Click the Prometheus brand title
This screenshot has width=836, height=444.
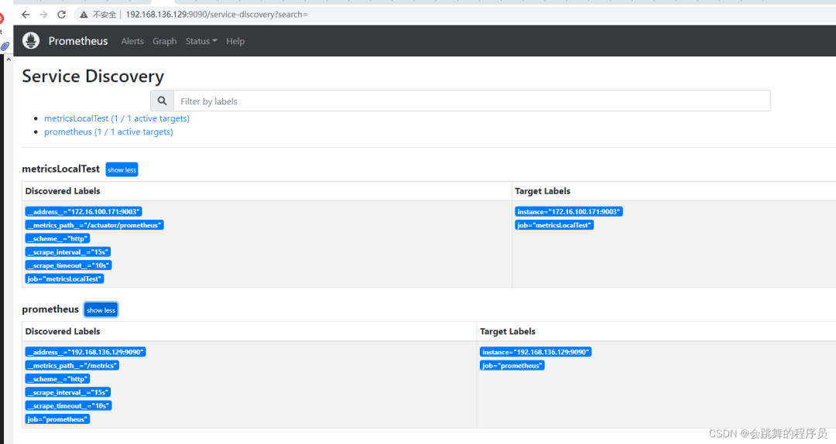78,41
